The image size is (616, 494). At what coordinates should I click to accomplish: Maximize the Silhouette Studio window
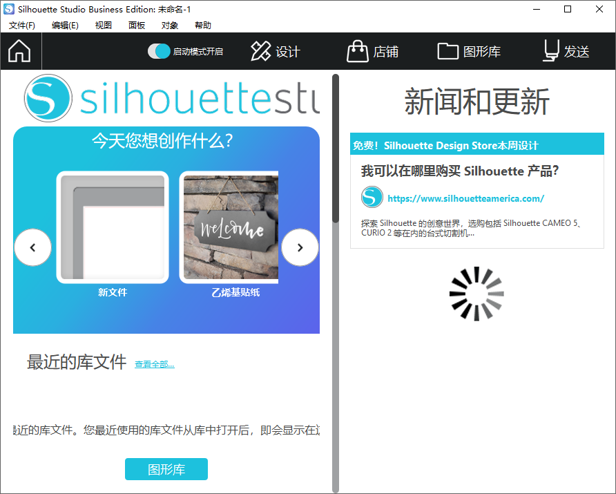coord(568,9)
